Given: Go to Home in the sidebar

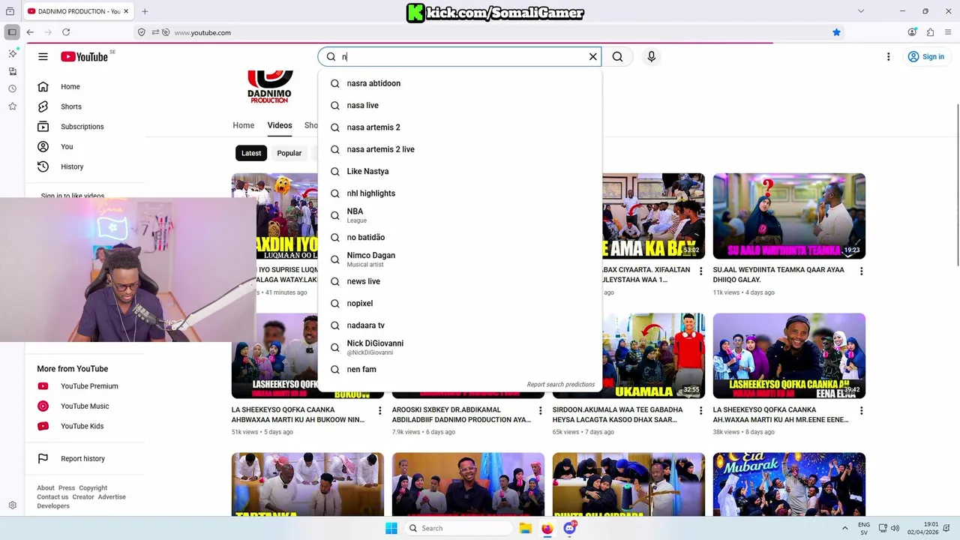Looking at the screenshot, I should 70,86.
